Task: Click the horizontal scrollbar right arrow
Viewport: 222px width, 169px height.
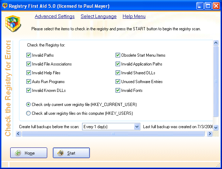Action: tap(210, 134)
